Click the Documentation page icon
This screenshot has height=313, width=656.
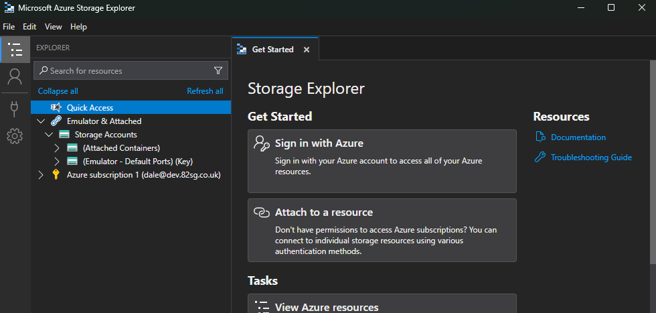[540, 137]
